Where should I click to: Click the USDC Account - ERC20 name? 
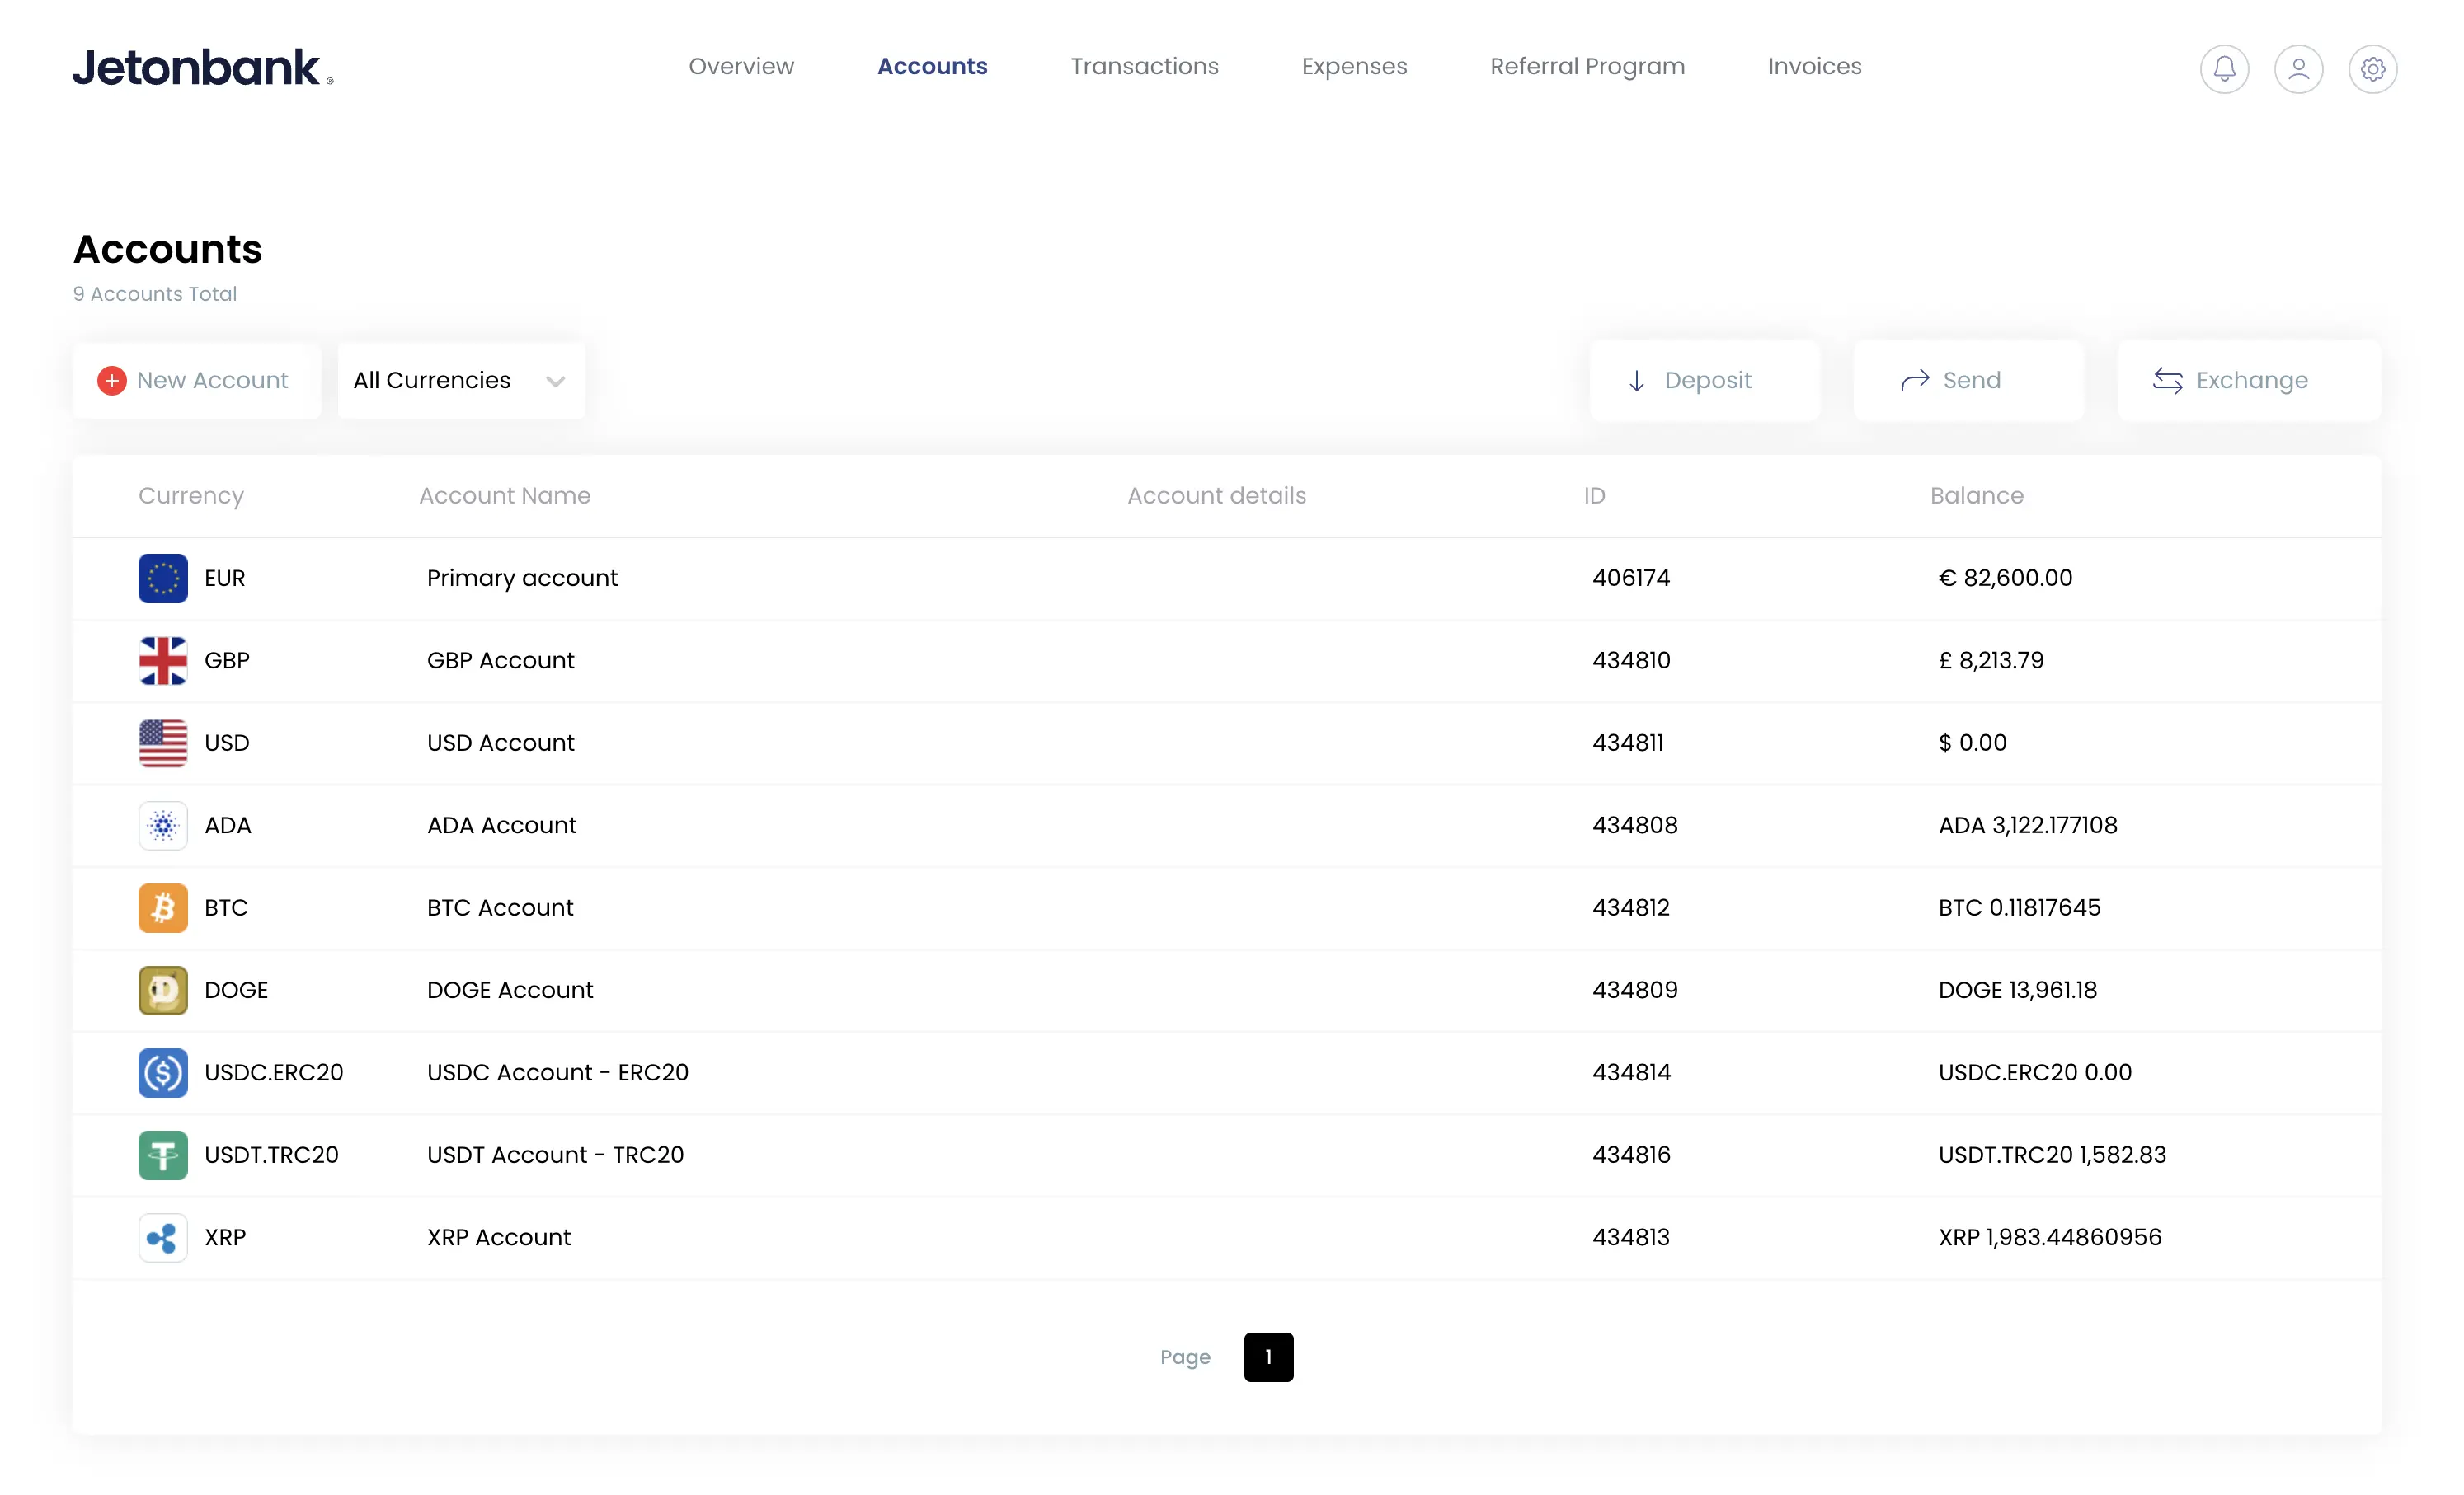[558, 1073]
